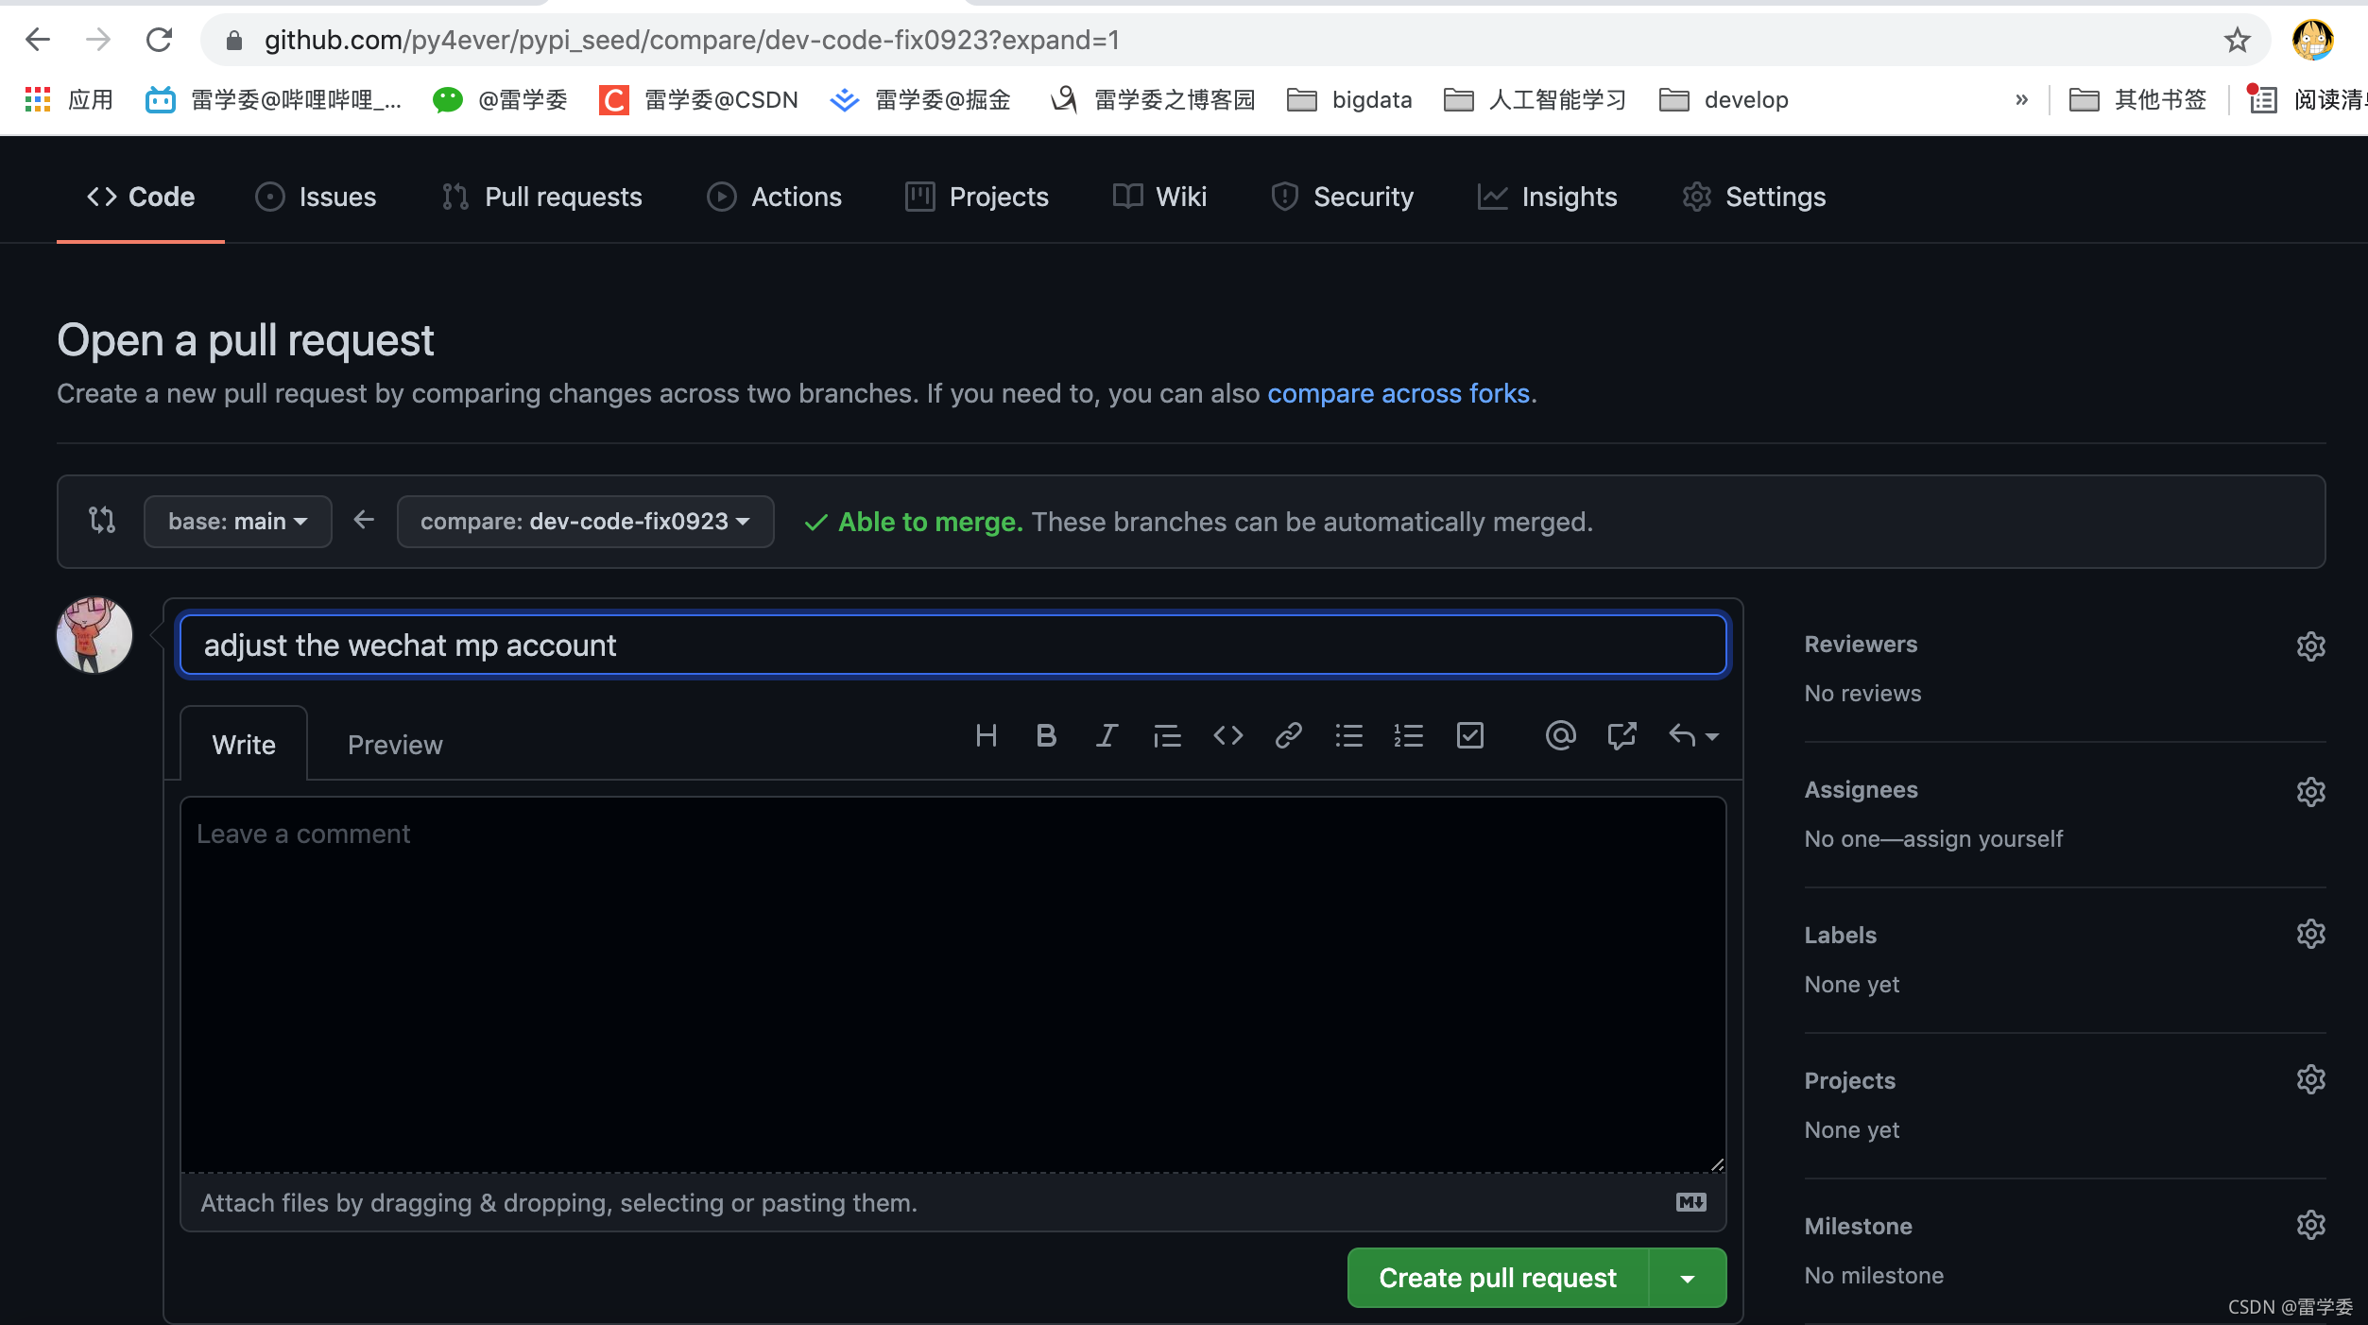Insert a numbered list
This screenshot has height=1325, width=2368.
coord(1408,735)
